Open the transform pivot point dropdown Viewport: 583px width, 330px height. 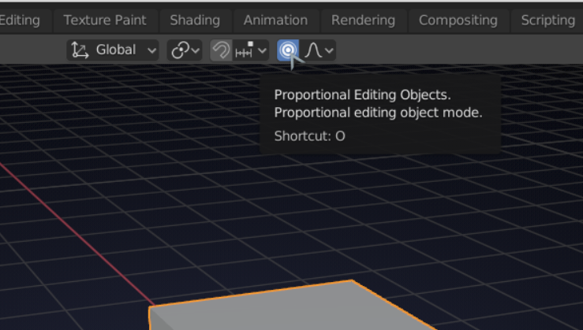point(185,50)
